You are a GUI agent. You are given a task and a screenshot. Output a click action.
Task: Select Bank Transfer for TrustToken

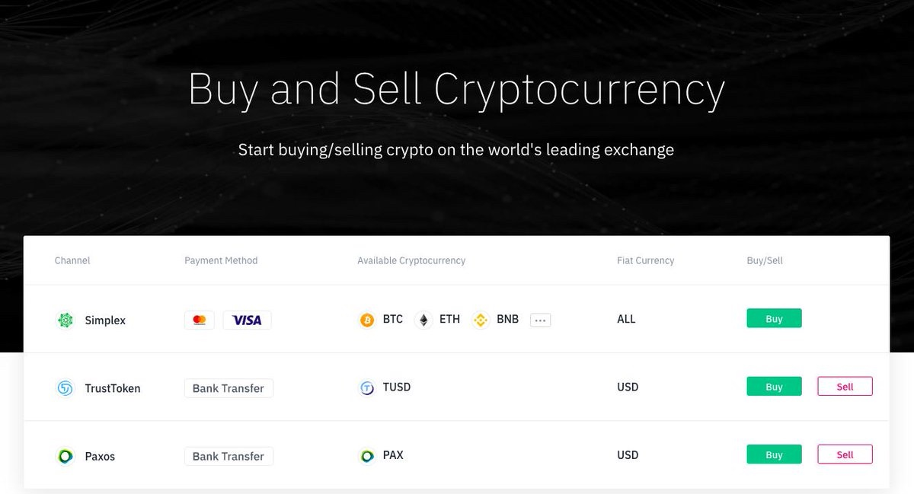click(x=228, y=388)
